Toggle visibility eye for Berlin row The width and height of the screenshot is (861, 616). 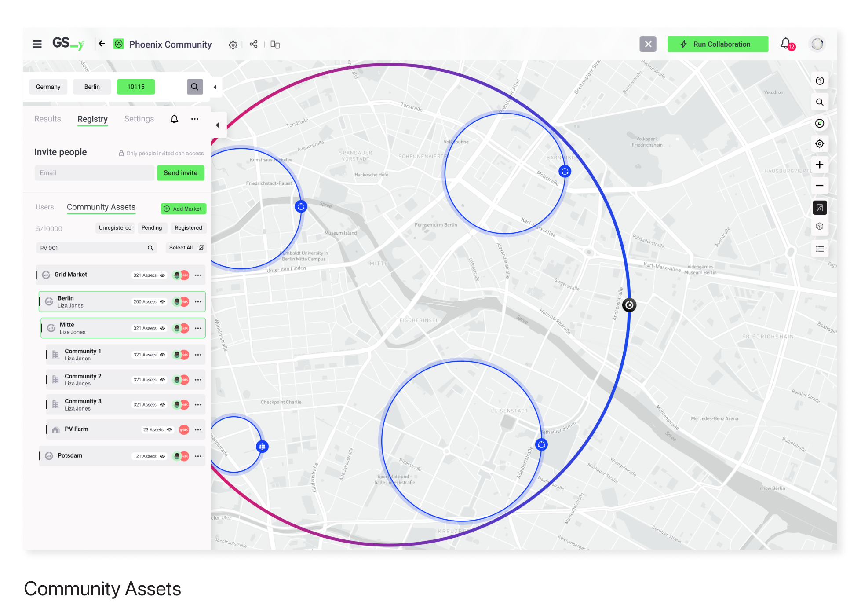pyautogui.click(x=163, y=302)
